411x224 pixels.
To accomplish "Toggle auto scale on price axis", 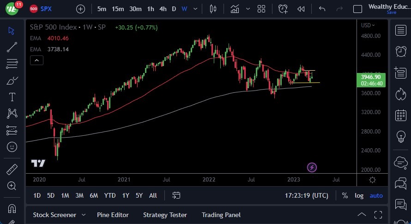I will 376,195.
